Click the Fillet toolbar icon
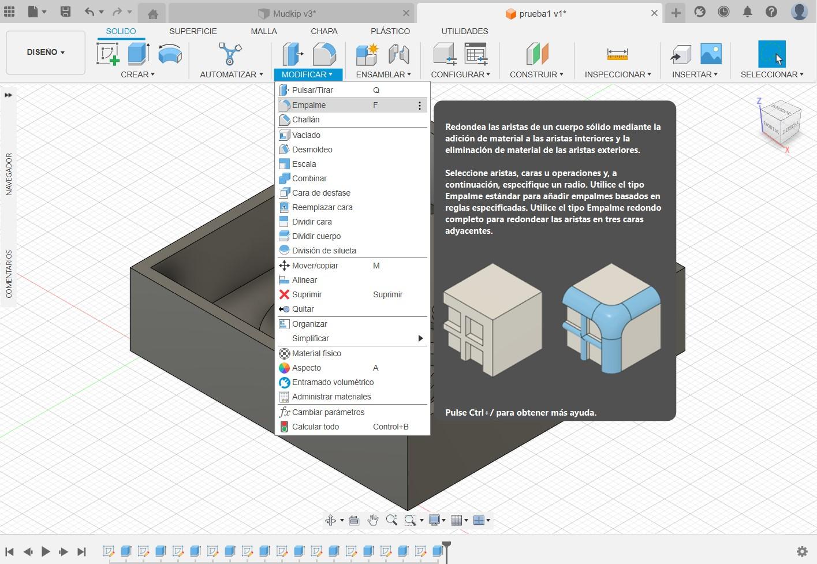 (324, 54)
